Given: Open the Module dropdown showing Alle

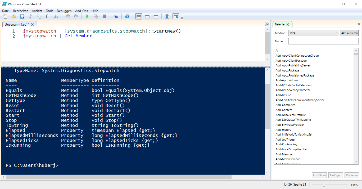Looking at the screenshot, I should [x=313, y=33].
